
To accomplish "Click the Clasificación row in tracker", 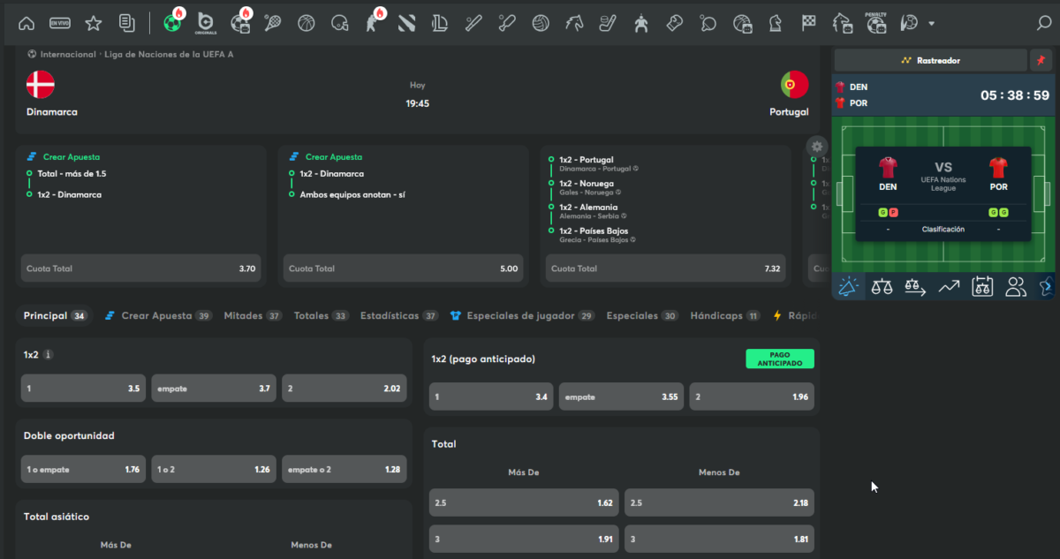I will (x=943, y=229).
